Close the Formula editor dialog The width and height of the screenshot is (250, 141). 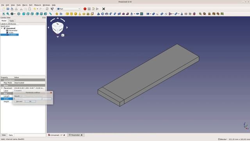(x=51, y=92)
